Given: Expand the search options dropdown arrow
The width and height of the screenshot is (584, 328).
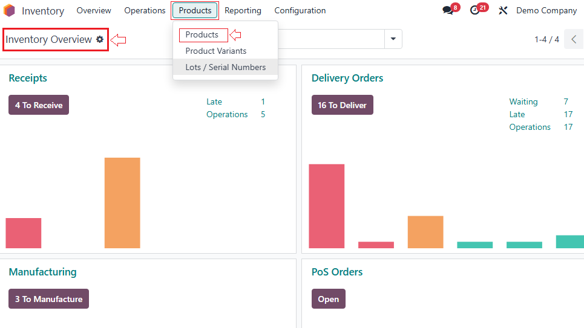Looking at the screenshot, I should coord(393,39).
